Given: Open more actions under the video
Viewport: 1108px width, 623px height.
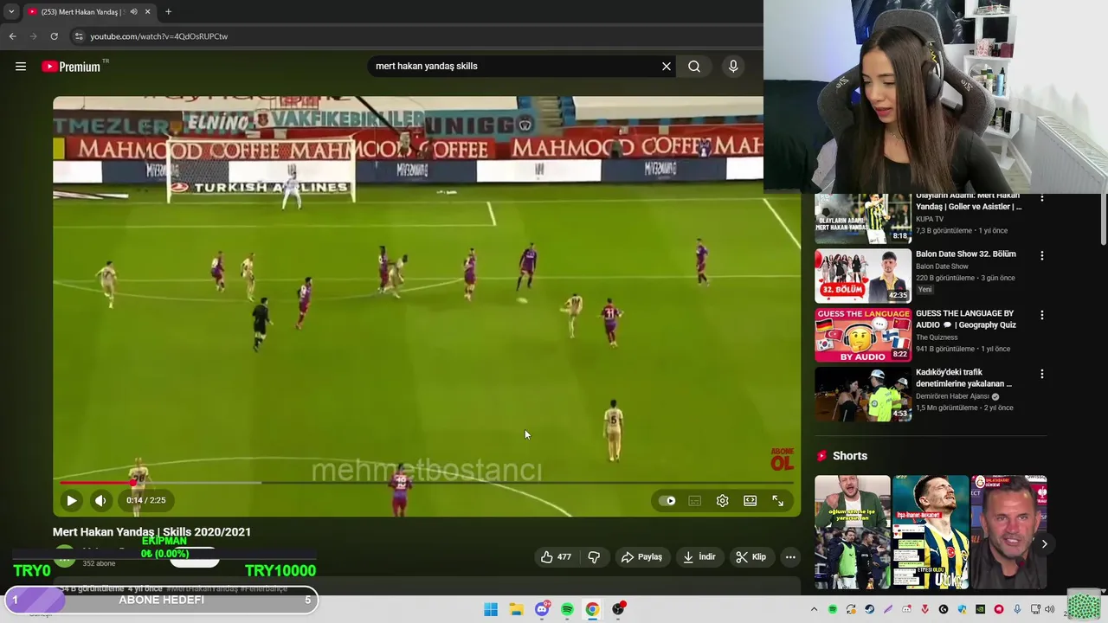Looking at the screenshot, I should [790, 557].
